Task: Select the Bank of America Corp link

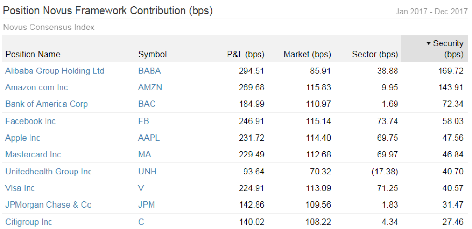Action: pyautogui.click(x=46, y=104)
